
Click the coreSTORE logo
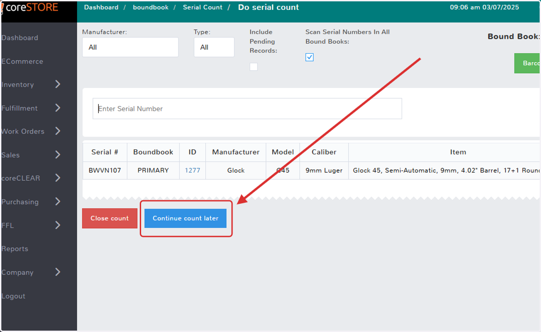click(30, 7)
